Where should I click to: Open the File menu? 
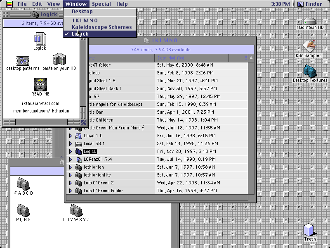22,4
